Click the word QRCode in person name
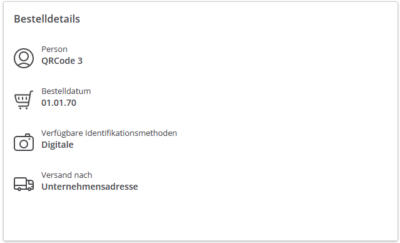 tap(58, 61)
